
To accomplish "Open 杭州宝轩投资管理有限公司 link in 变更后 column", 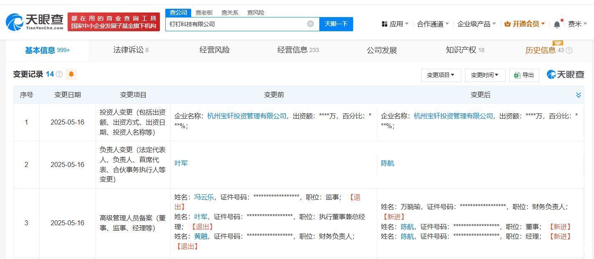I will [453, 116].
